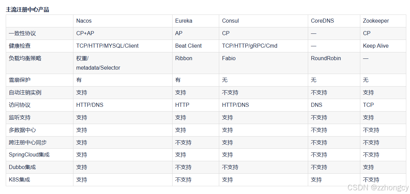The image size is (410, 194).
Task: Click Consul 无 in the 雪崩保护 row
Action: pyautogui.click(x=225, y=80)
